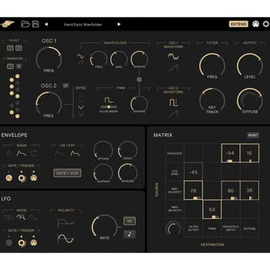Select the wavy folded OSC 1 waveform
Screen dimensions: 270x270
pos(173,56)
